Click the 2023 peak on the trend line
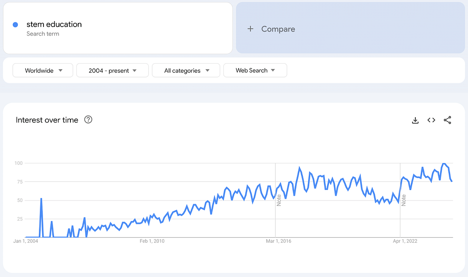 (444, 163)
